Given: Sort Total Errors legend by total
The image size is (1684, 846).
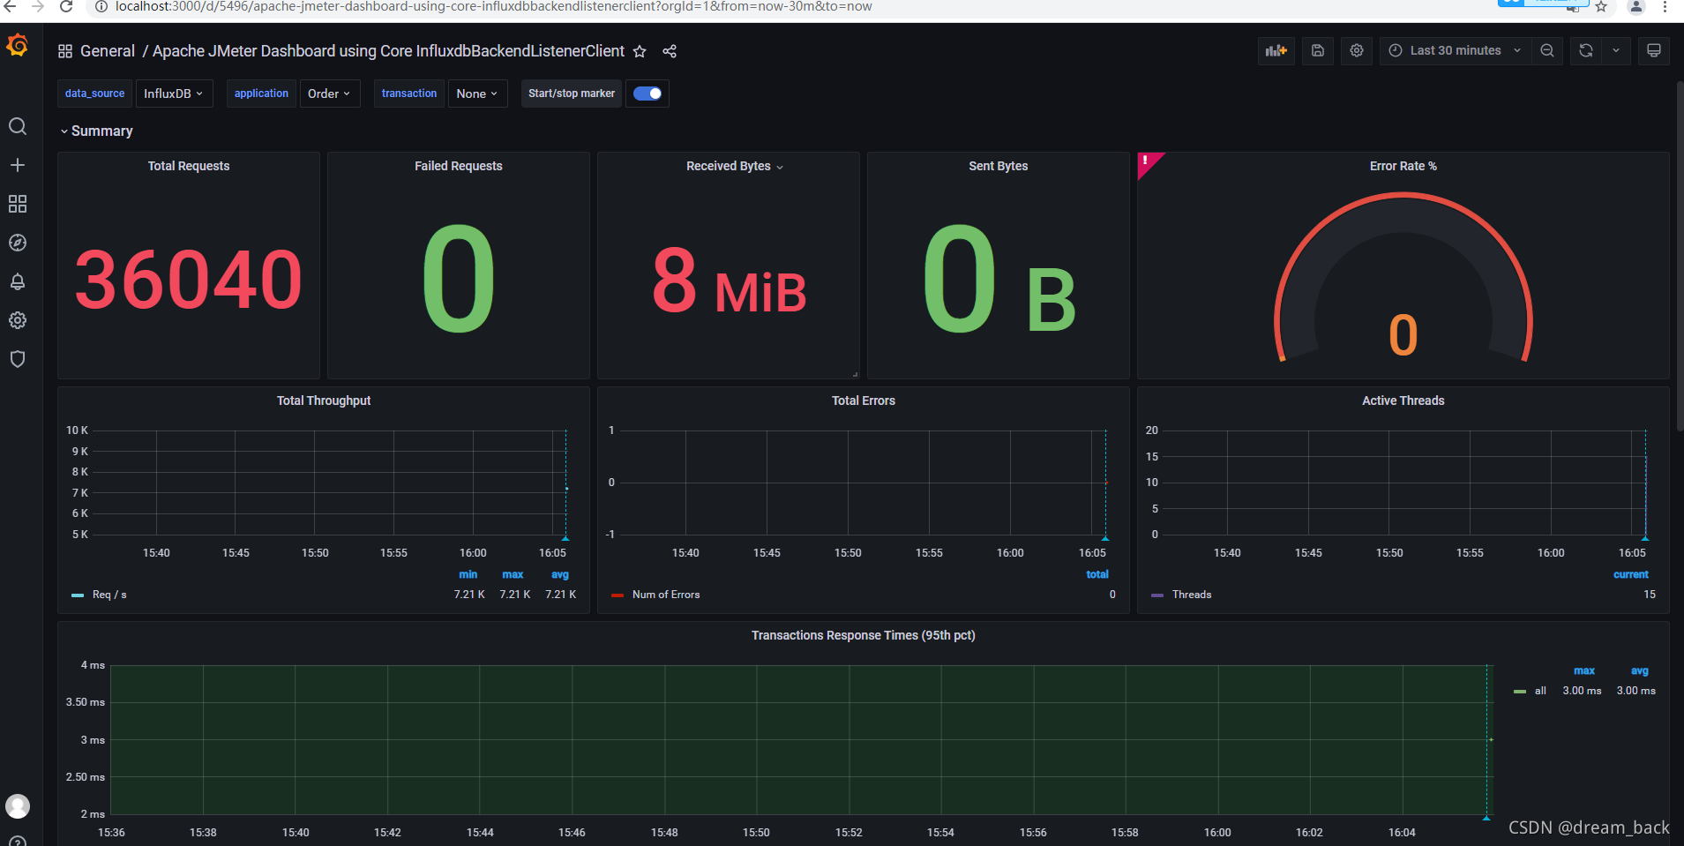Looking at the screenshot, I should pyautogui.click(x=1097, y=574).
